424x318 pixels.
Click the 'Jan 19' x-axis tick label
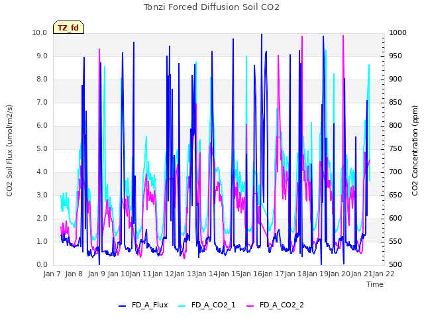pyautogui.click(x=317, y=274)
